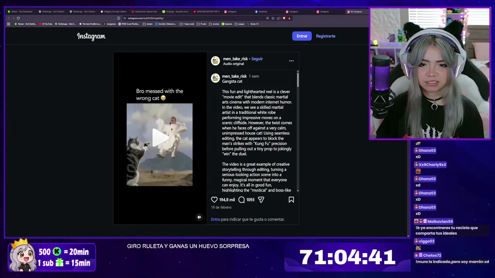495x278 pixels.
Task: Click the Brave Rewards triangle icon
Action: [289, 18]
